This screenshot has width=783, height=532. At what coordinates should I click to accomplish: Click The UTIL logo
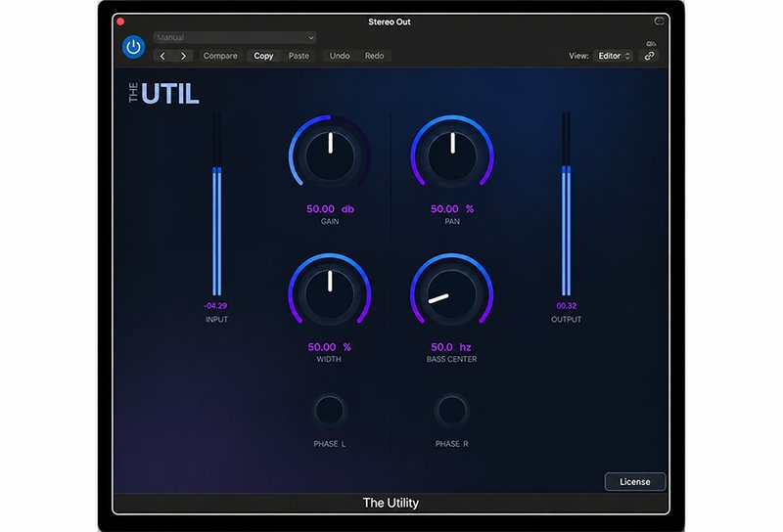(163, 93)
